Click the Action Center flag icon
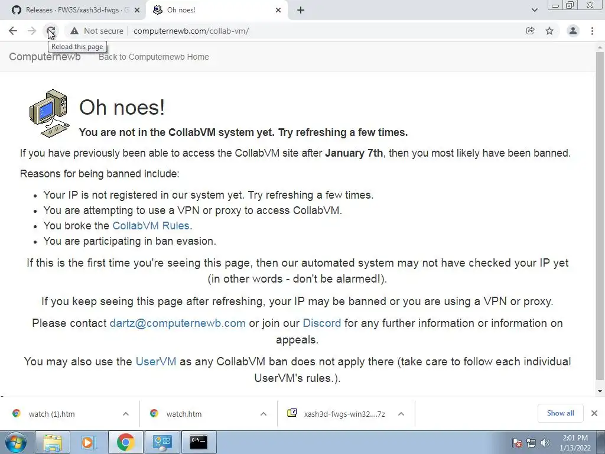The height and width of the screenshot is (454, 605). tap(517, 443)
